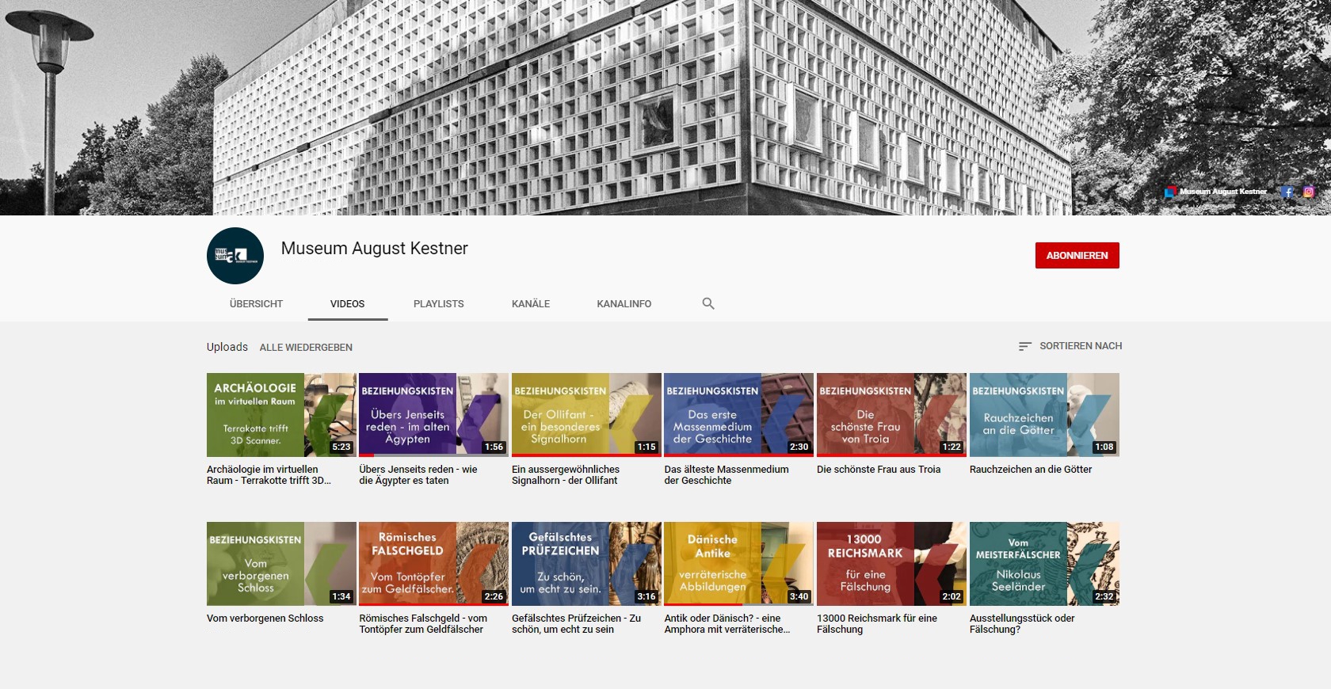1331x689 pixels.
Task: Click title Archäologie im virtuellen Raum - Terrakotta
Action: pos(269,475)
